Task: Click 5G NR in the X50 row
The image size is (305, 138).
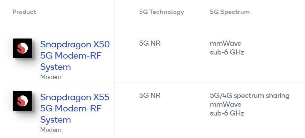Action: click(150, 43)
